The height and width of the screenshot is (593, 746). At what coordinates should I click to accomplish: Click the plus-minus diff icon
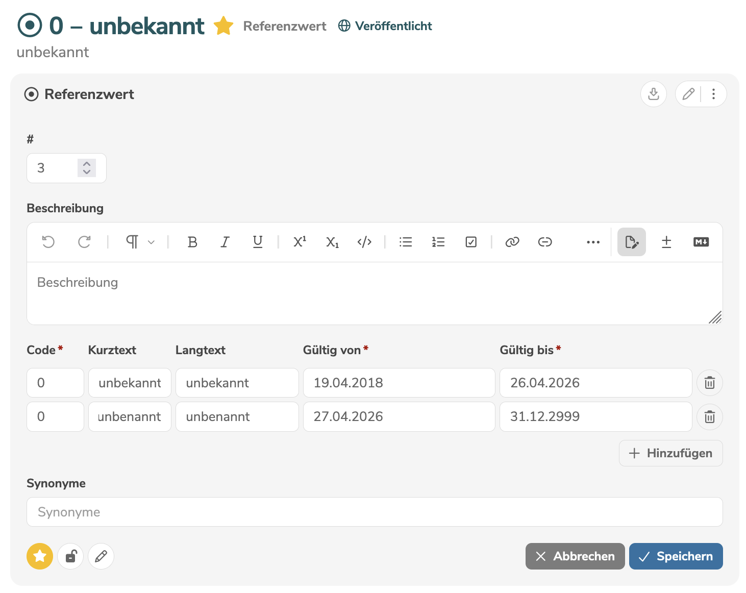tap(666, 242)
